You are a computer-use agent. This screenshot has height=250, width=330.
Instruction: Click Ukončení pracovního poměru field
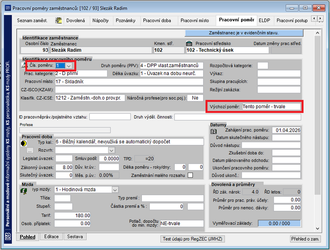[286, 168]
